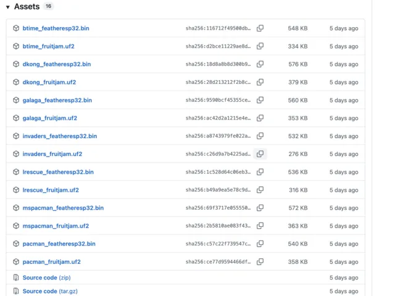Download lrescue_featheresp32.bin
The width and height of the screenshot is (395, 296).
[58, 172]
